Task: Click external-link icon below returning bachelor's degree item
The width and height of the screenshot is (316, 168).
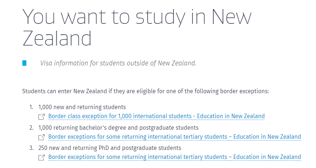Action: tap(42, 137)
